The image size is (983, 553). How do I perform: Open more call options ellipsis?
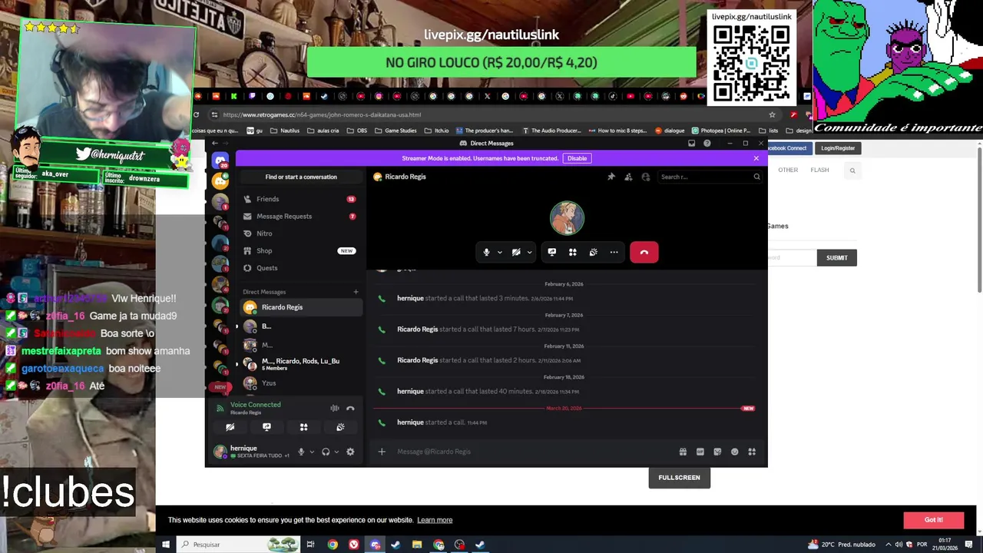coord(614,252)
